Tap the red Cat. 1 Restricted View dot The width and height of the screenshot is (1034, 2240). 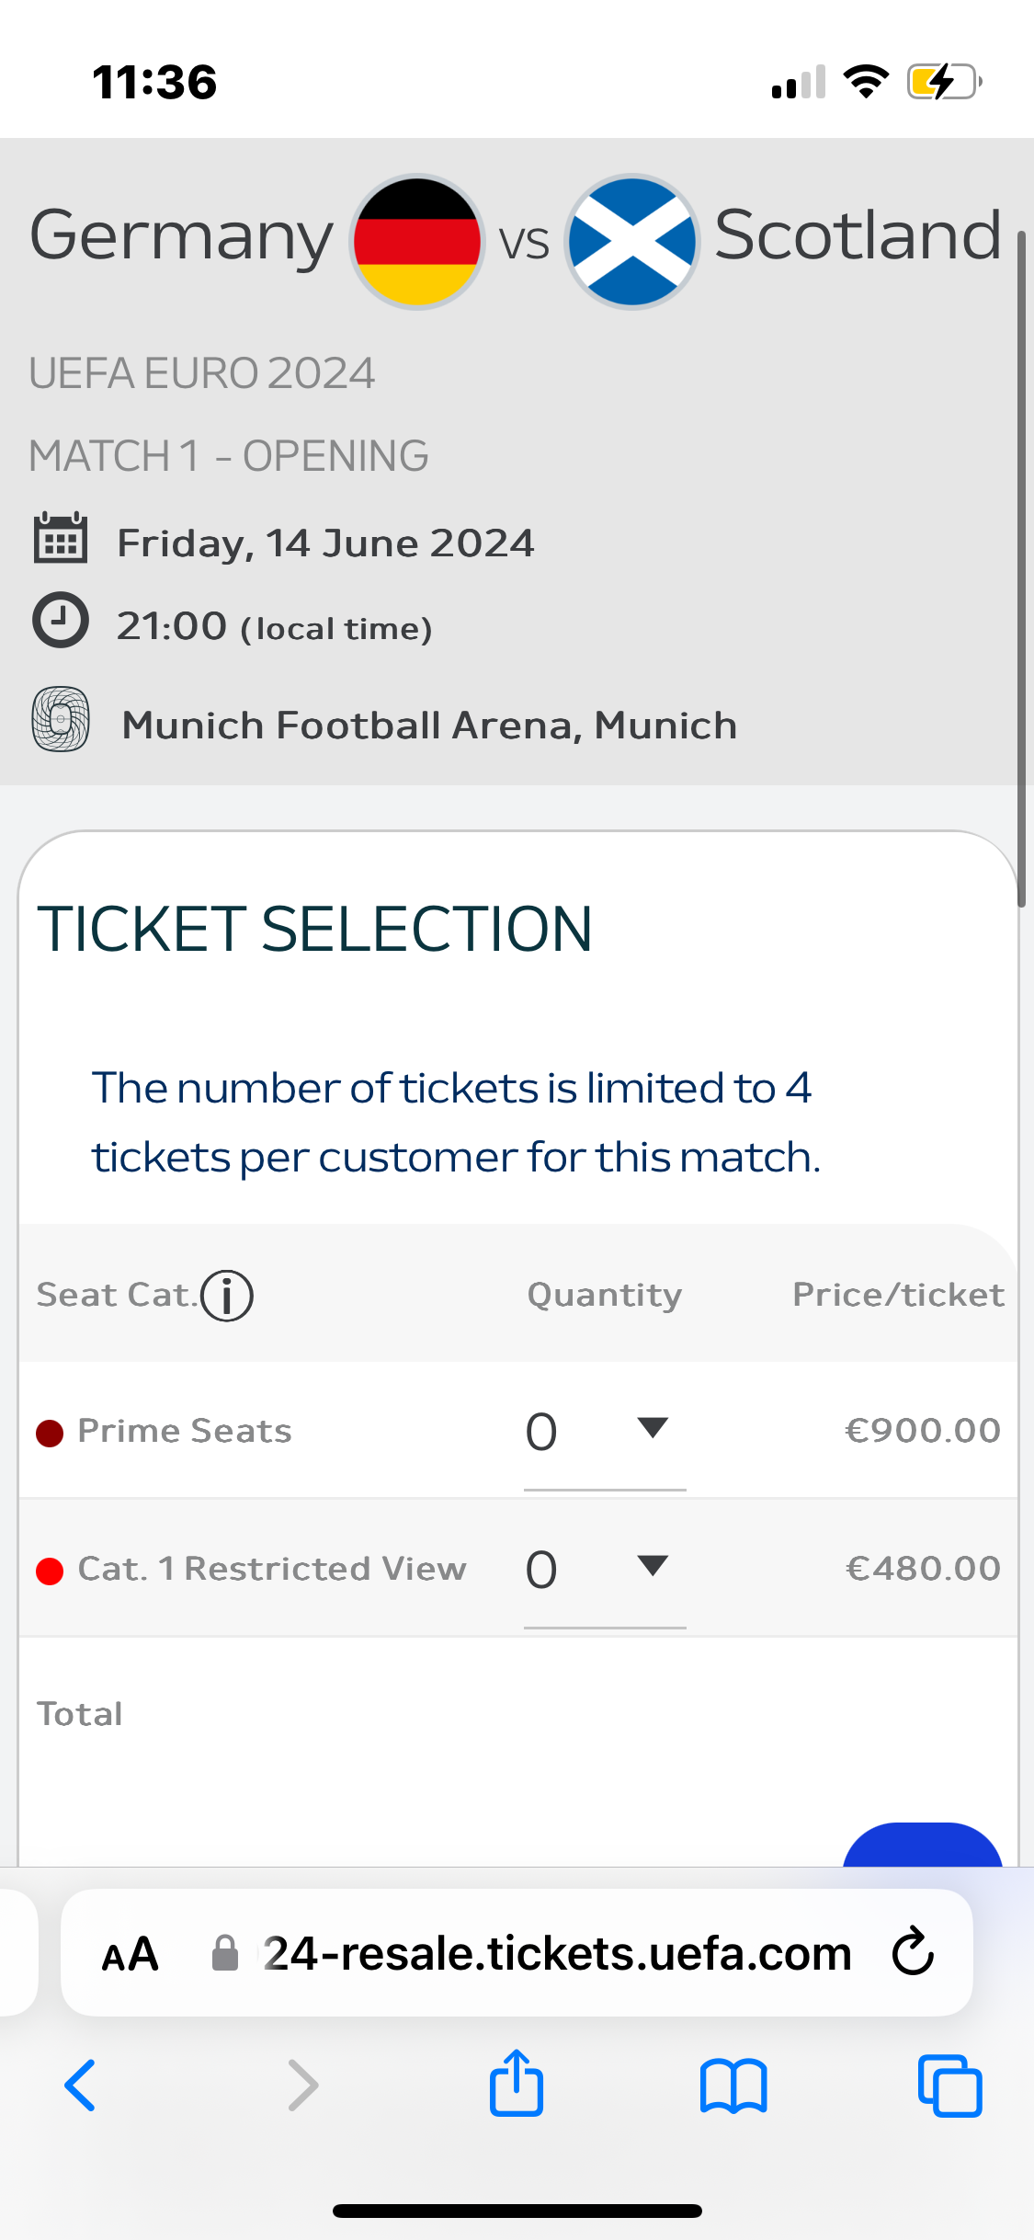tap(50, 1571)
